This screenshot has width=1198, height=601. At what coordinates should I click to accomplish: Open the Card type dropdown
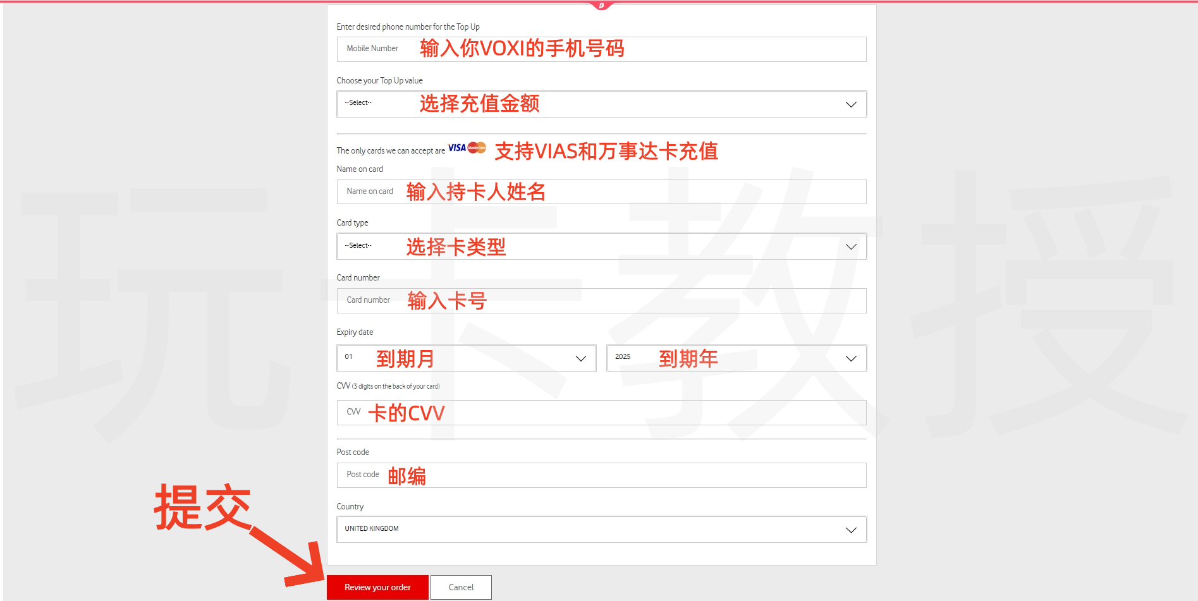pyautogui.click(x=601, y=246)
